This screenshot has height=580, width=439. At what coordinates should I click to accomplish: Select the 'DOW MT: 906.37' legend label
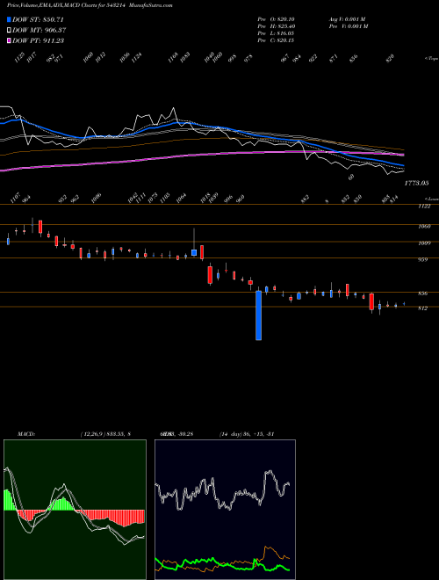coord(40,31)
